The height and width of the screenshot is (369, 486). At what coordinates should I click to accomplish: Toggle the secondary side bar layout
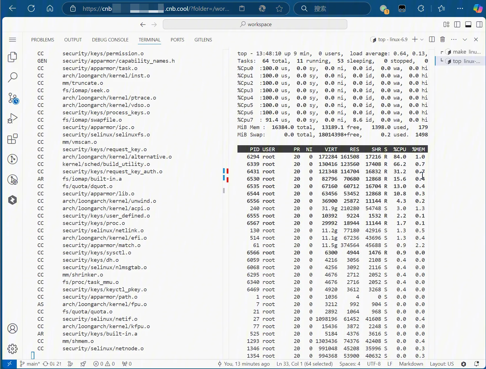479,24
